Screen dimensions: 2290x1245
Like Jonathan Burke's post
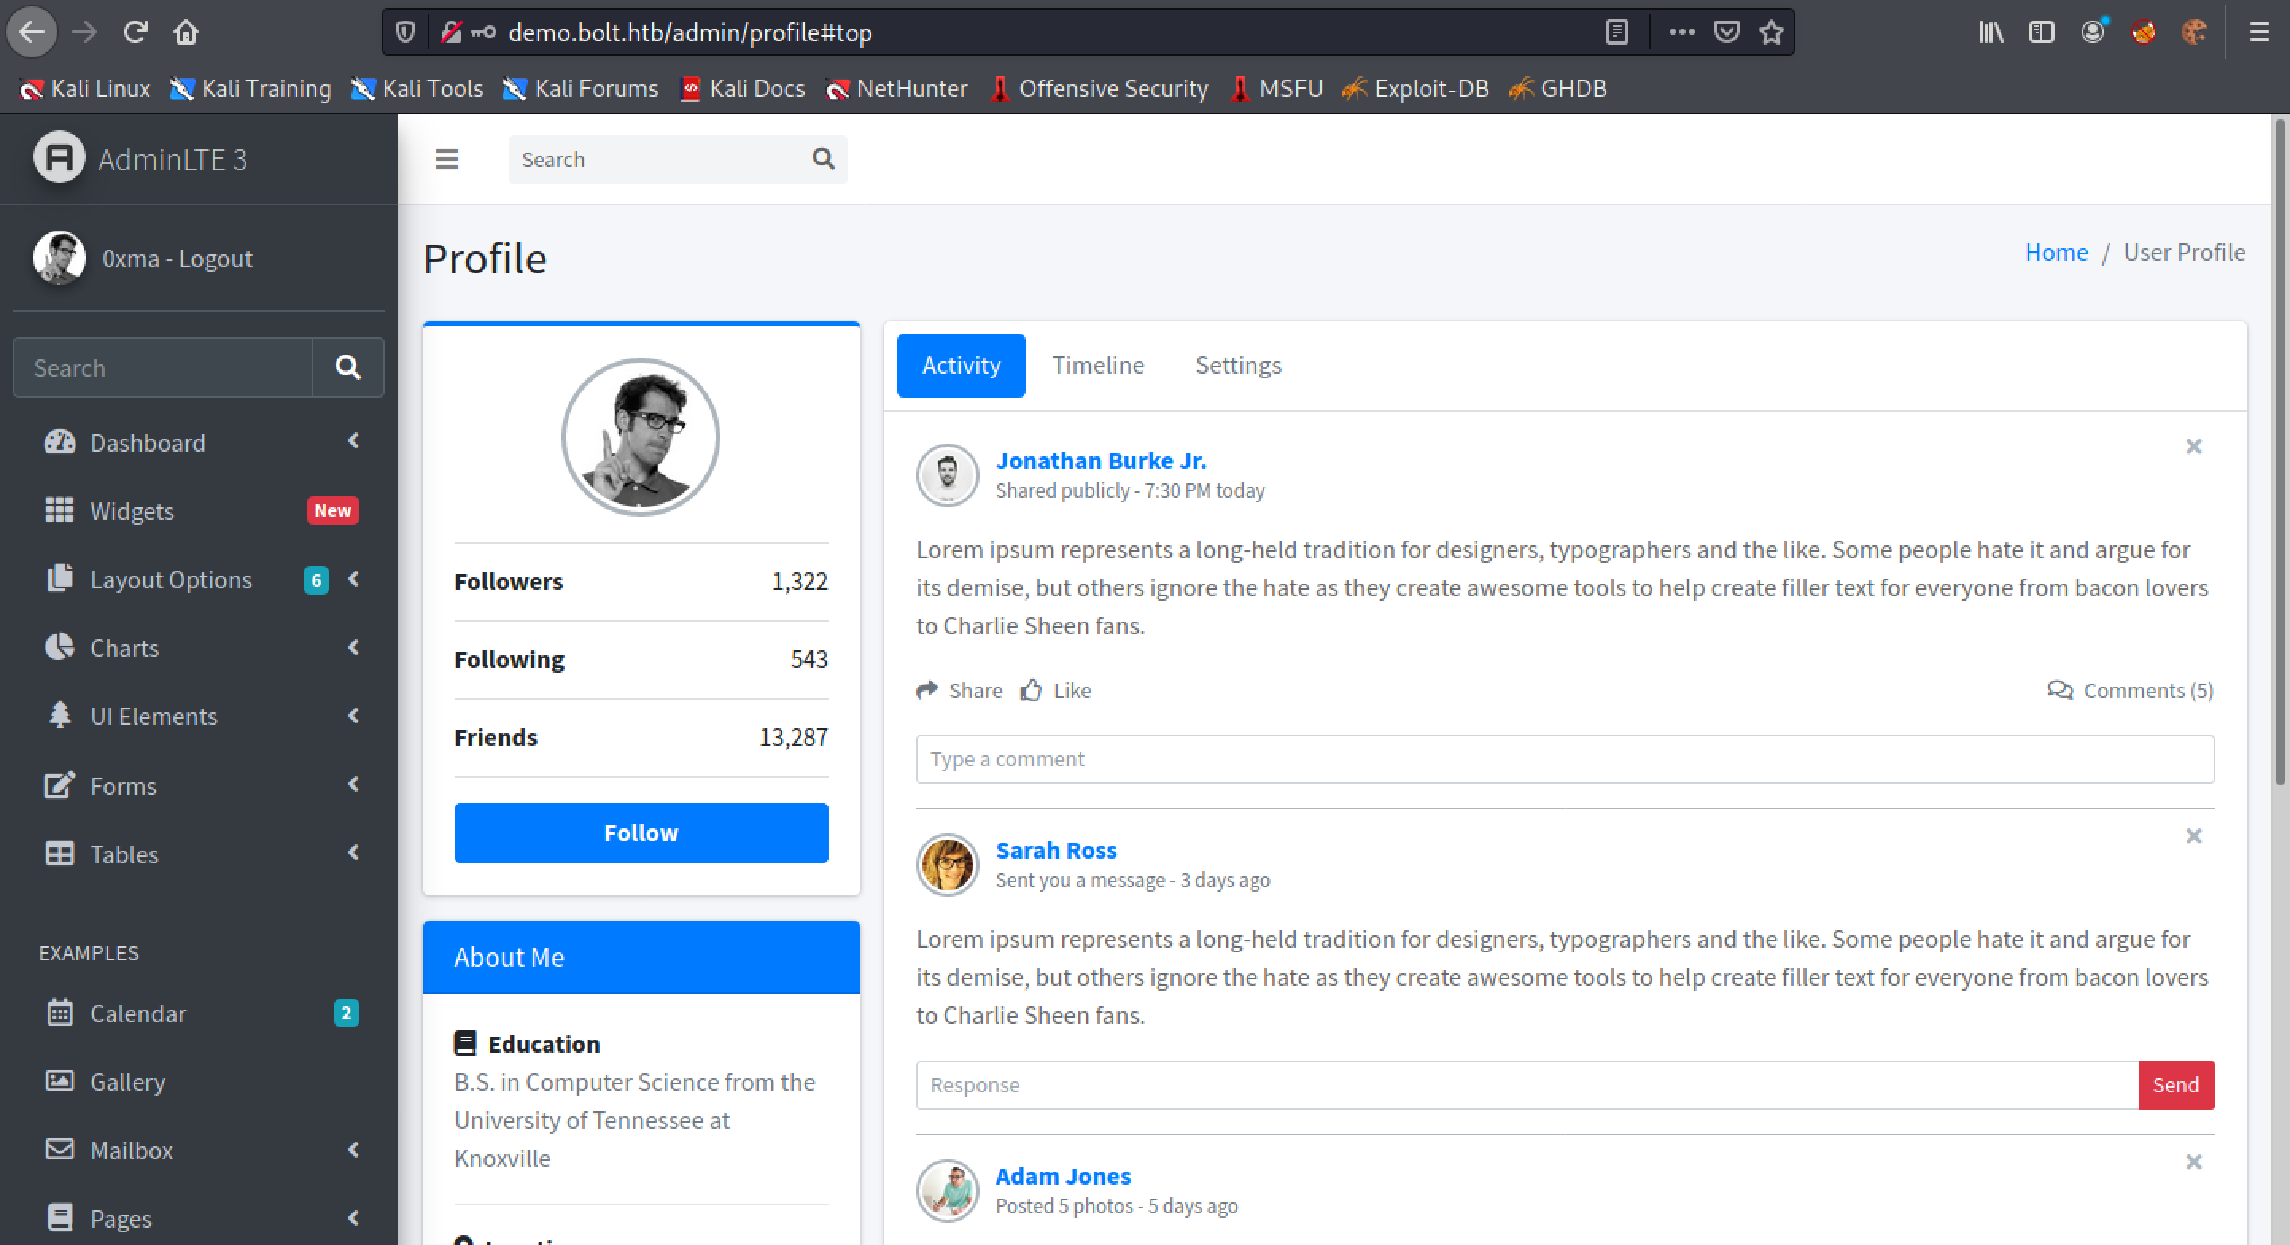click(1056, 691)
